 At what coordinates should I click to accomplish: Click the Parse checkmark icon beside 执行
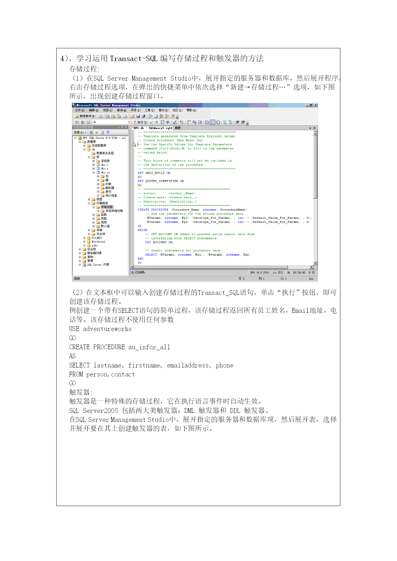point(151,122)
